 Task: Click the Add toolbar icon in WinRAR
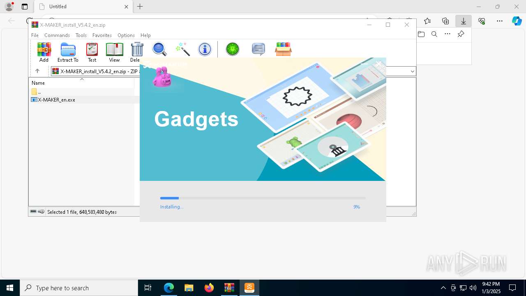pos(44,52)
